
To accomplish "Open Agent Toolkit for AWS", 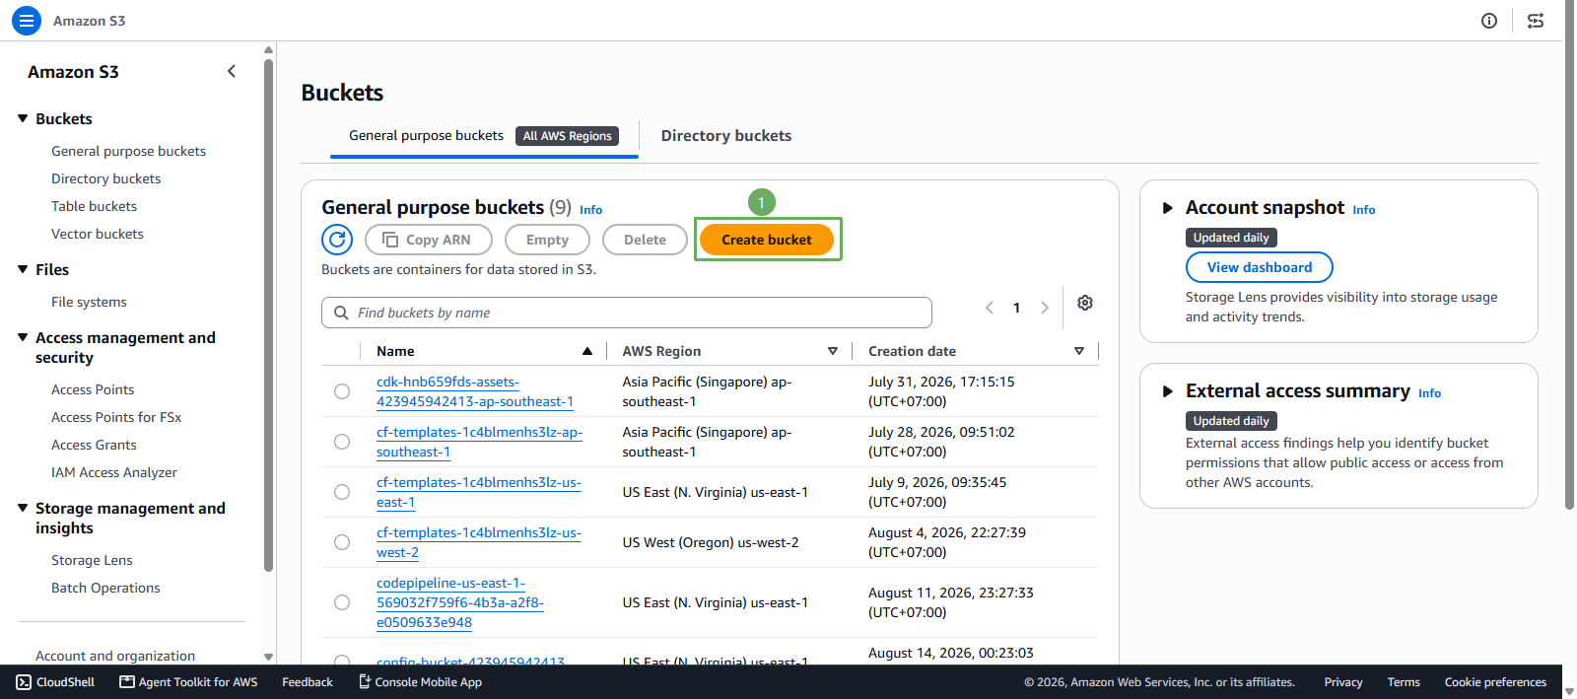I will click(188, 682).
